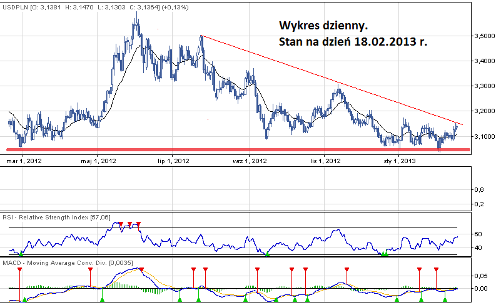Click the 'Wykres dzienny.' annotation
This screenshot has width=496, height=305.
tap(323, 26)
